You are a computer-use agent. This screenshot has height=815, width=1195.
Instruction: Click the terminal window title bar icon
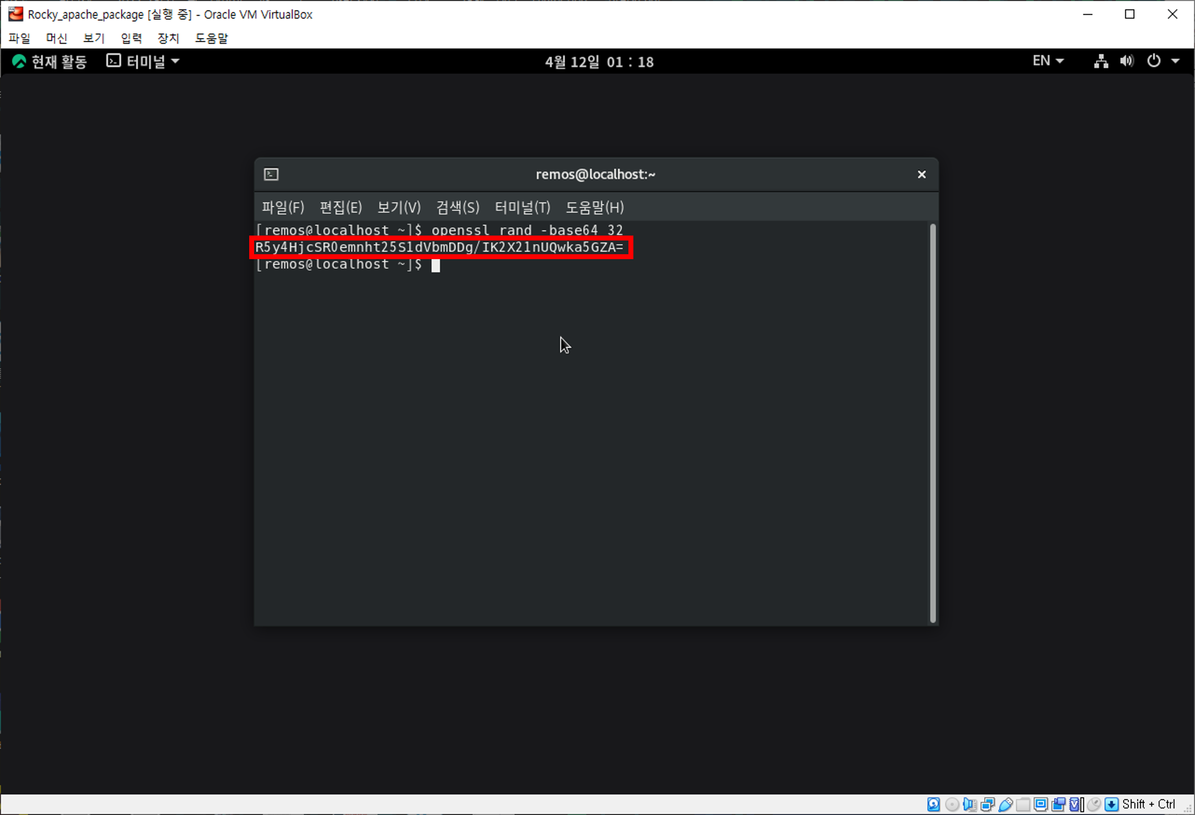(x=271, y=174)
